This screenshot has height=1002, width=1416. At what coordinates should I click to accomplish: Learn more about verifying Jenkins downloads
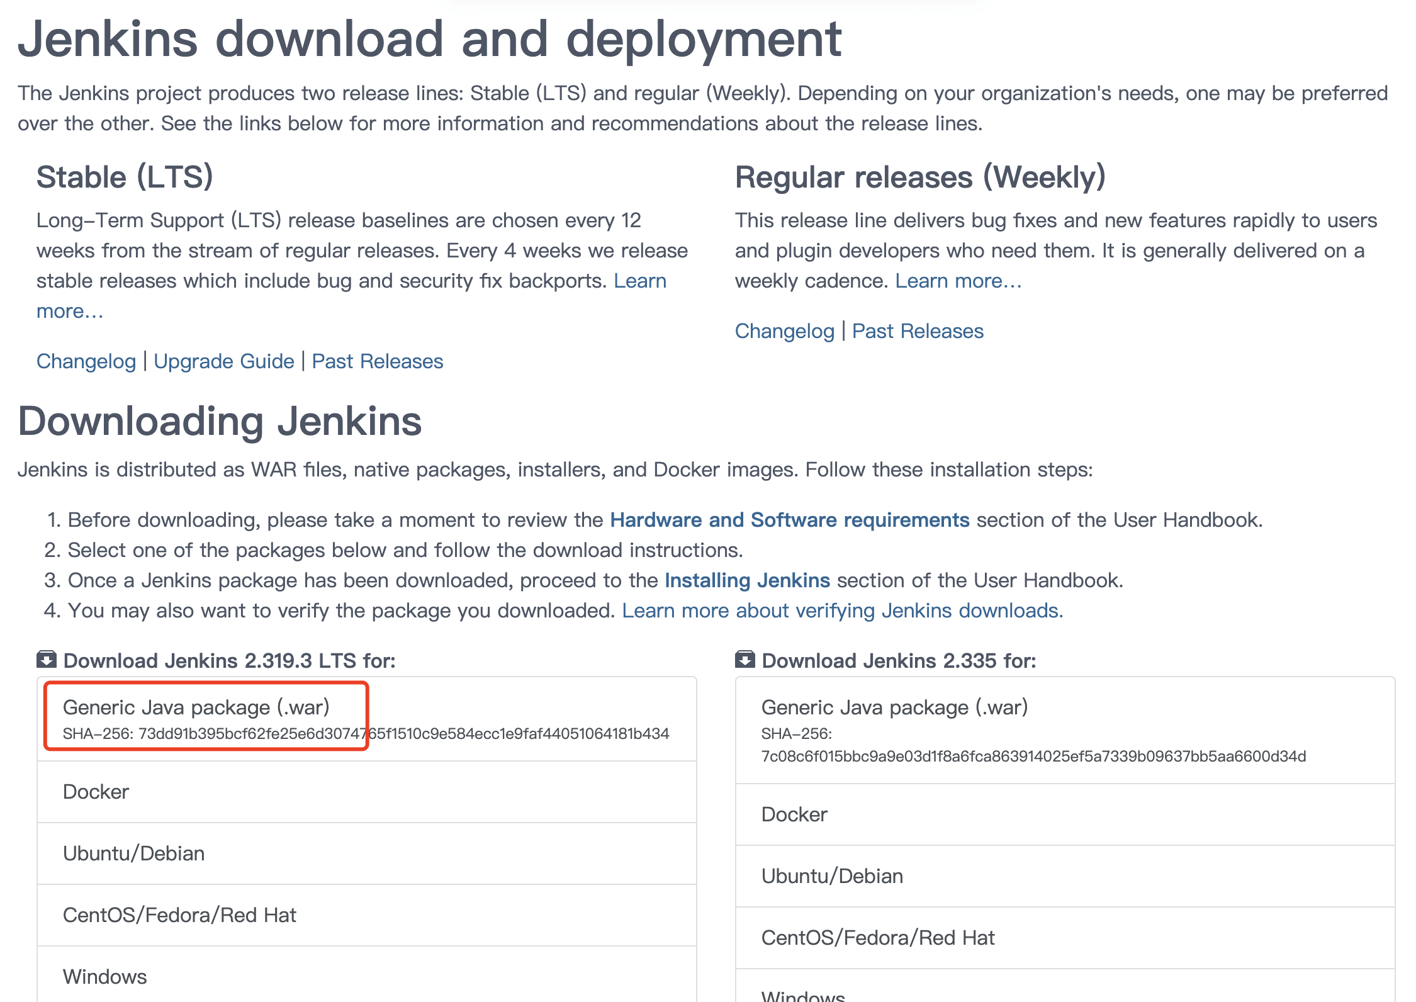pos(843,611)
